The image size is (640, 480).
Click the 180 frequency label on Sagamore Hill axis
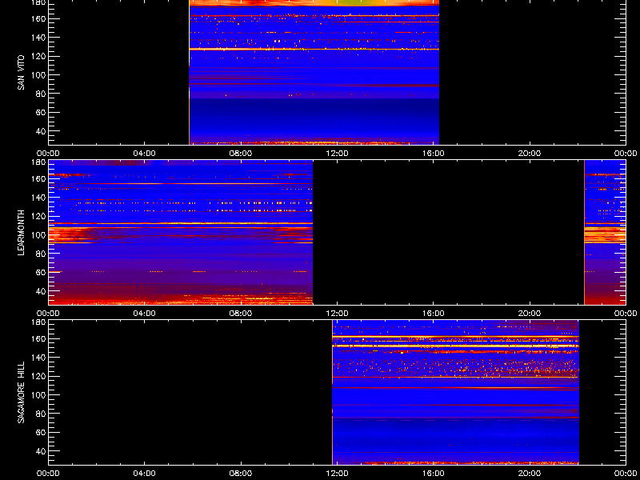tap(39, 322)
